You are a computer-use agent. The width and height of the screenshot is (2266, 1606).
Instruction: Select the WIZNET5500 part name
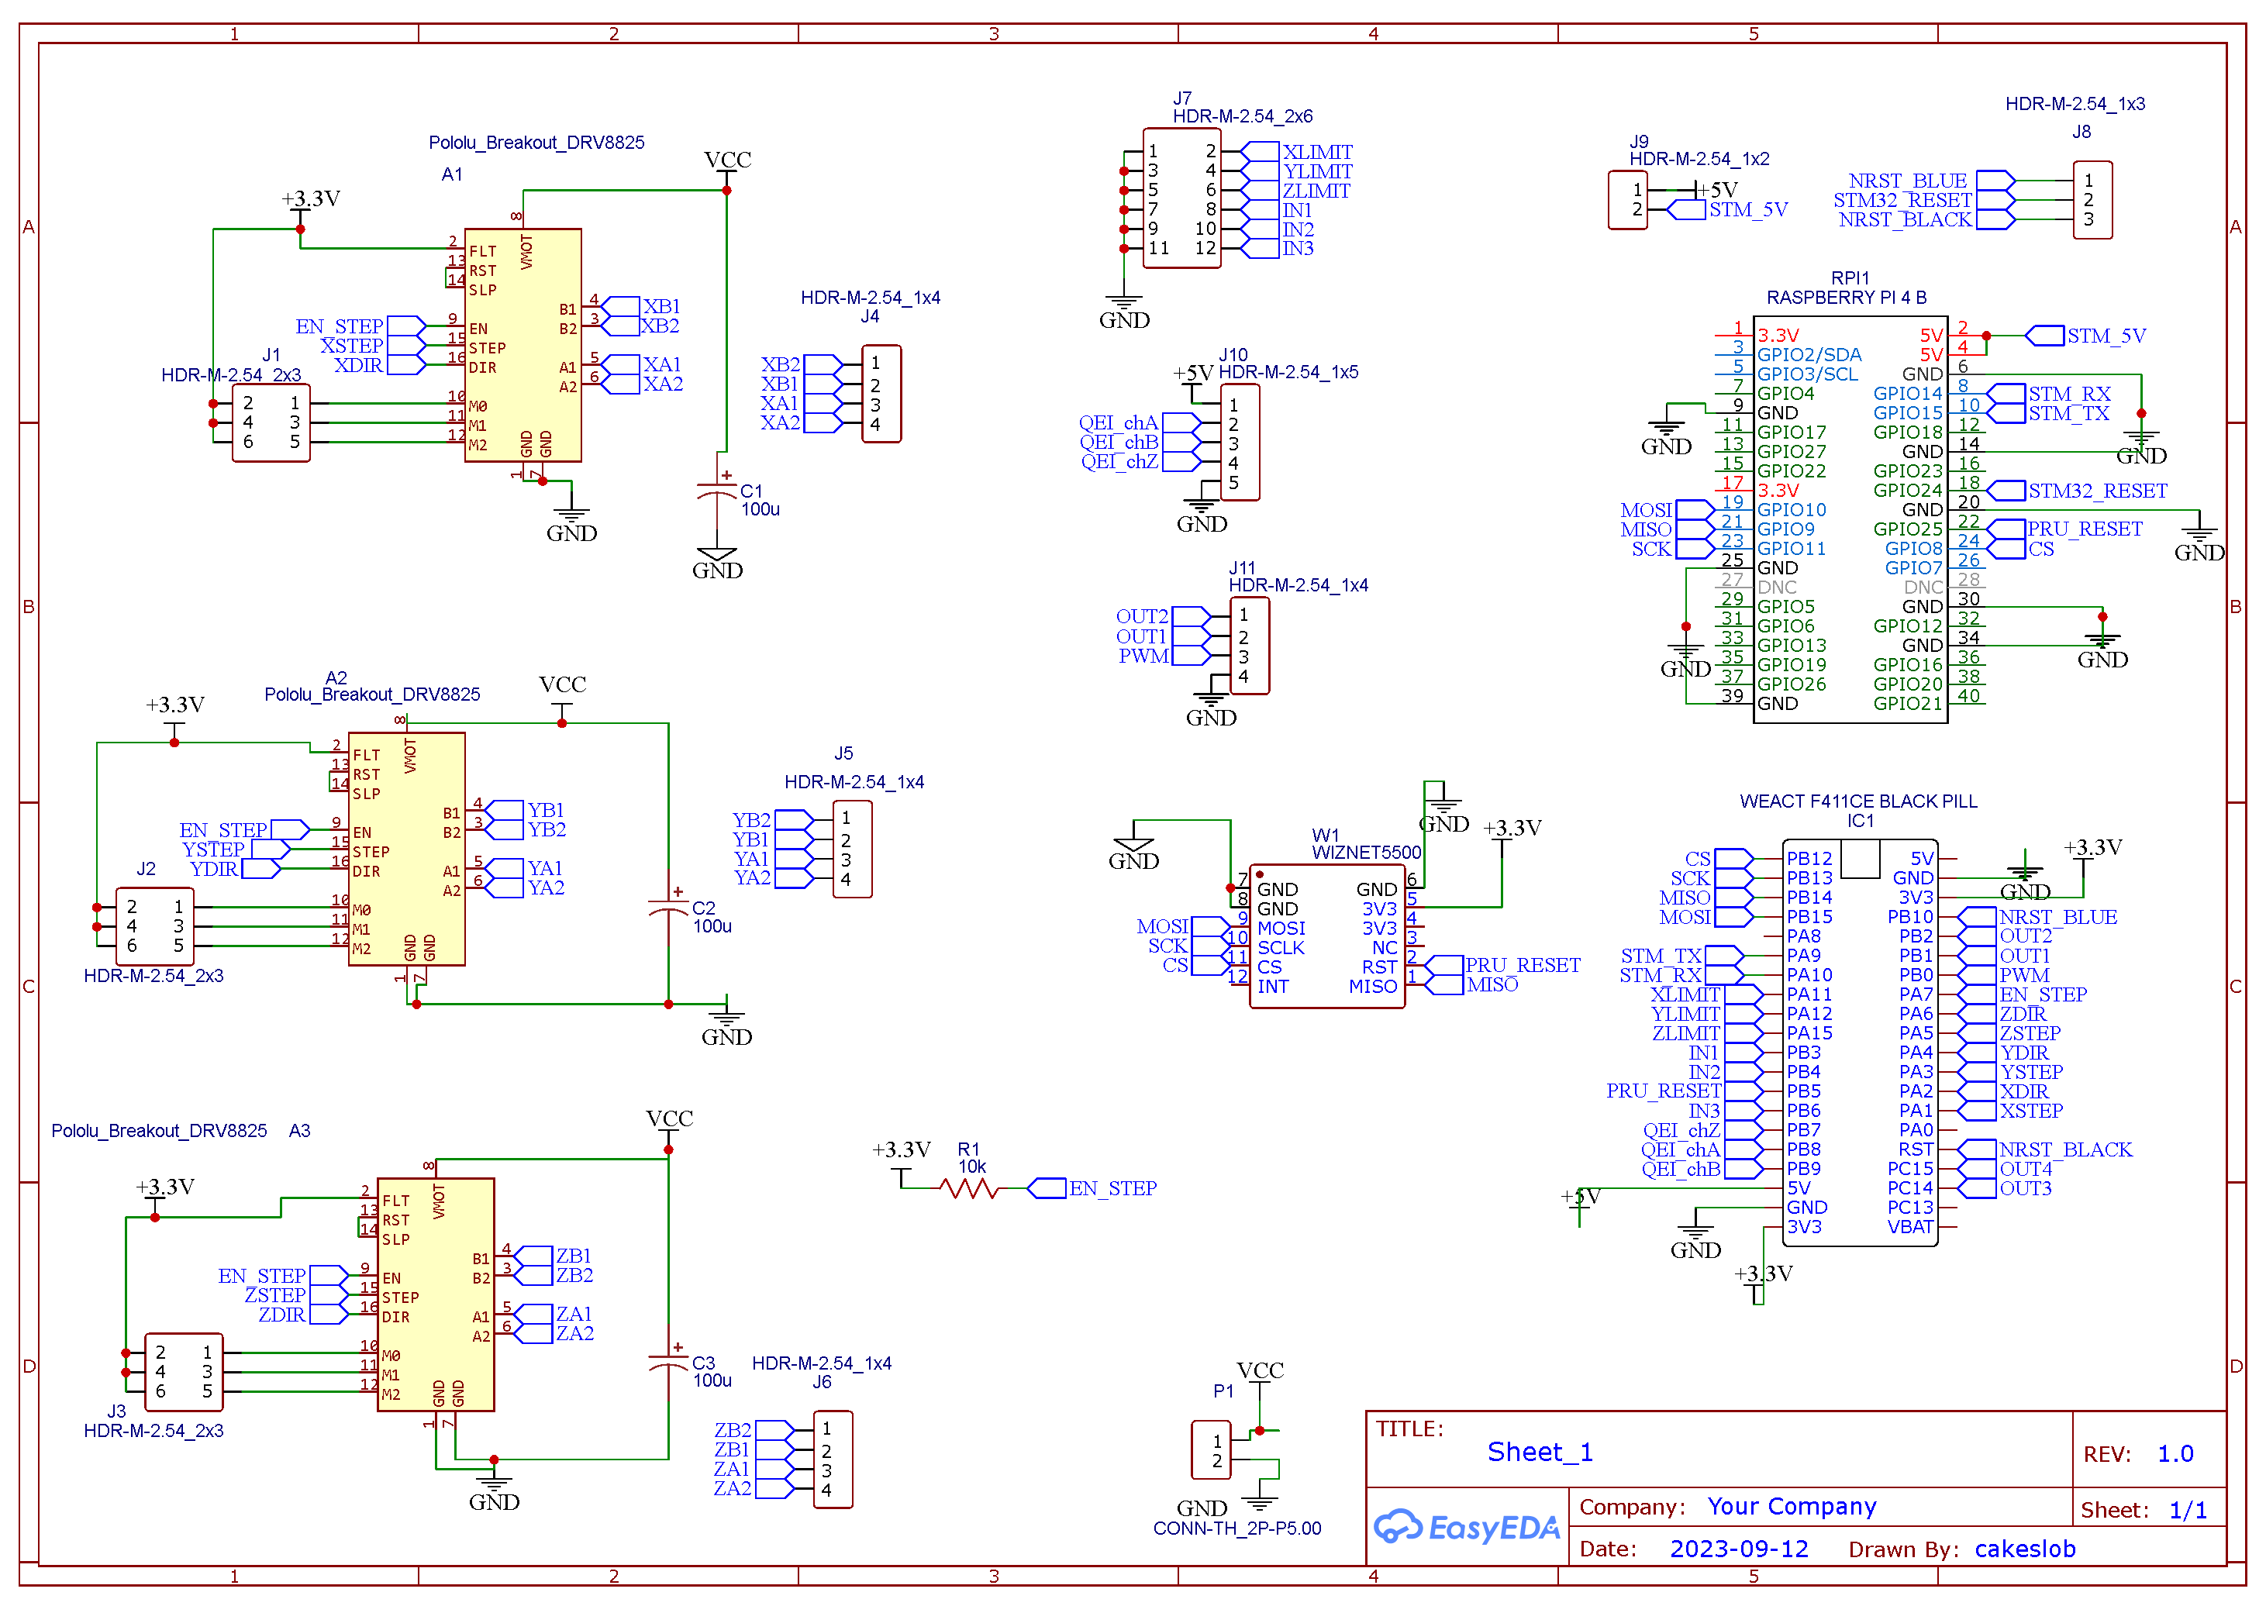(x=1366, y=853)
